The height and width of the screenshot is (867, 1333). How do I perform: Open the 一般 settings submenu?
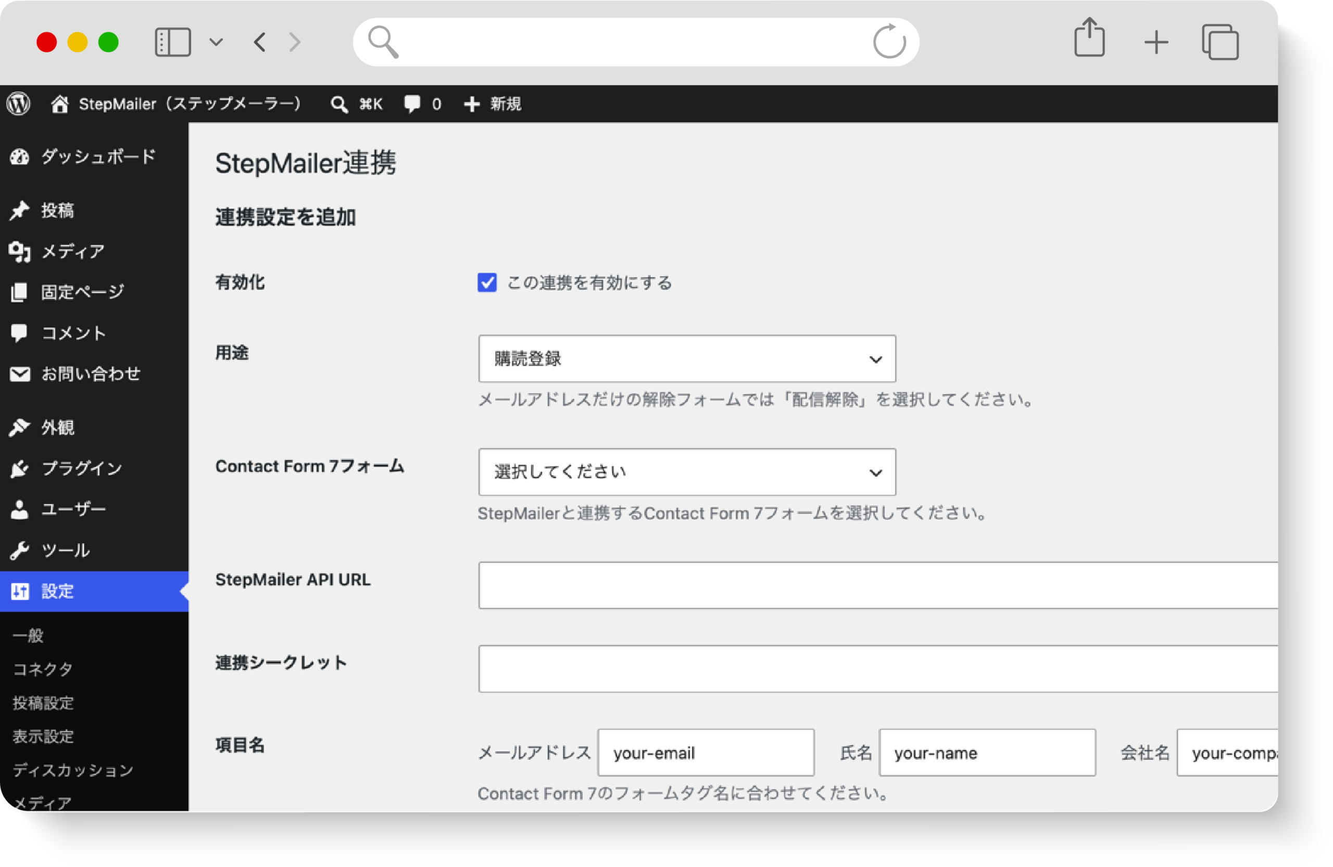[28, 636]
